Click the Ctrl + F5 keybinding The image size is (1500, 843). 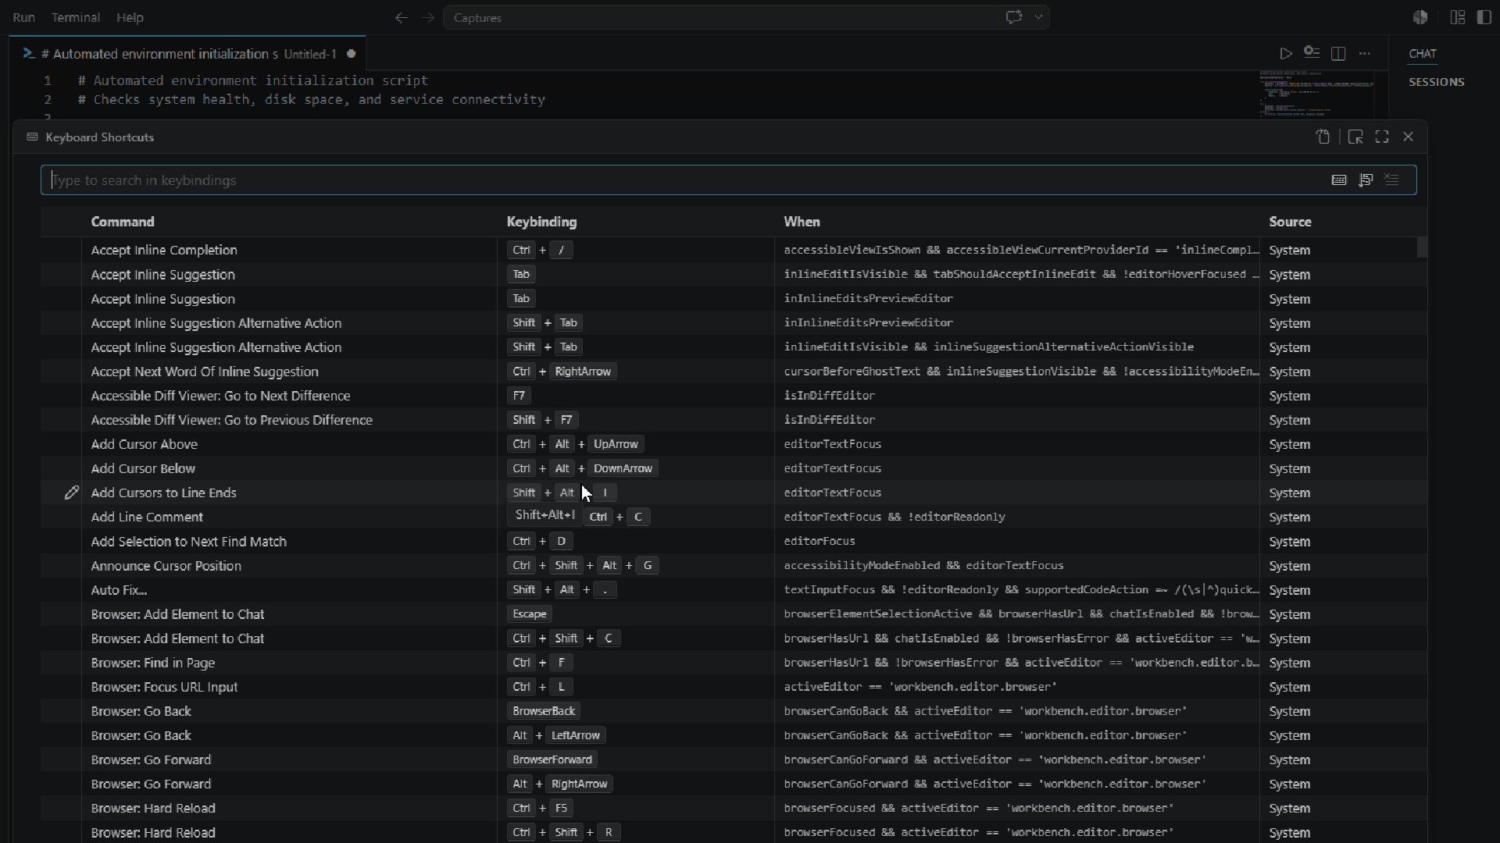pyautogui.click(x=540, y=808)
